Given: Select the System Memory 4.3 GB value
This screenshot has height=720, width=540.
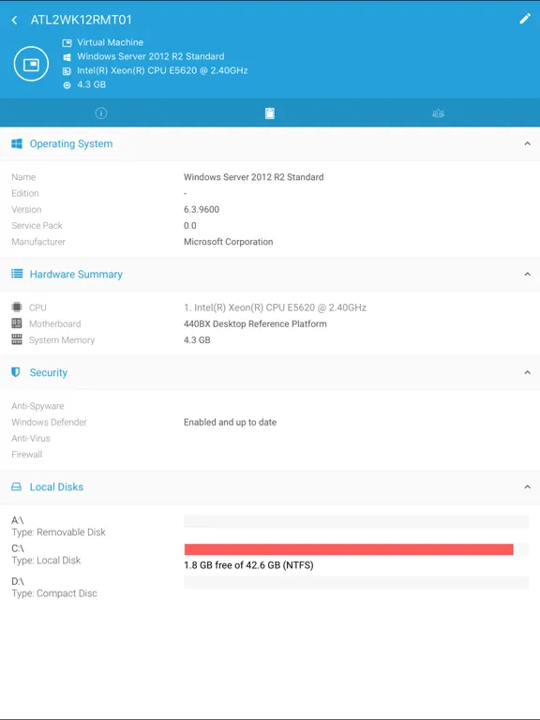Looking at the screenshot, I should [197, 339].
